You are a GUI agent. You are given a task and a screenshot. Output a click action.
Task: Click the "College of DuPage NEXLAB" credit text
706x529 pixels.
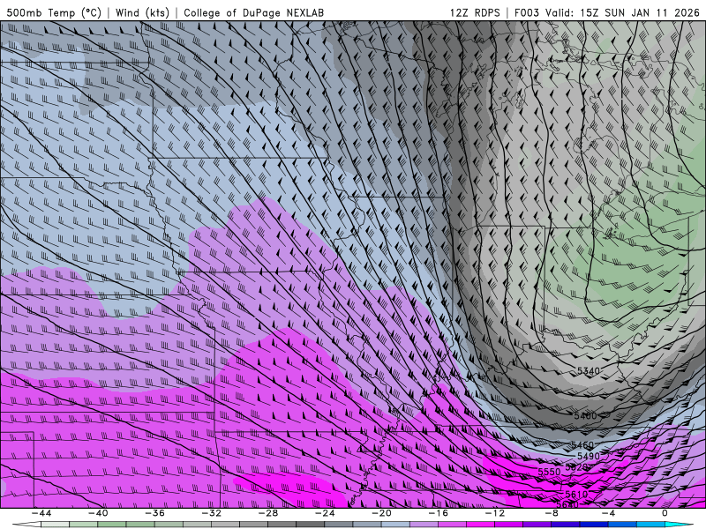(x=253, y=12)
